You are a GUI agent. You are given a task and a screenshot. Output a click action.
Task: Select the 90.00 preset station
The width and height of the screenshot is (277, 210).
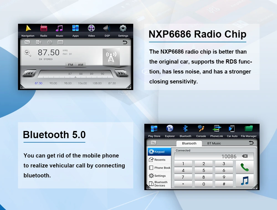[x=53, y=83]
